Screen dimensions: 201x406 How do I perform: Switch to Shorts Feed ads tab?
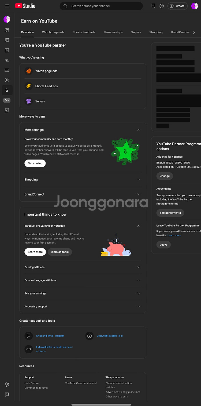(x=84, y=32)
